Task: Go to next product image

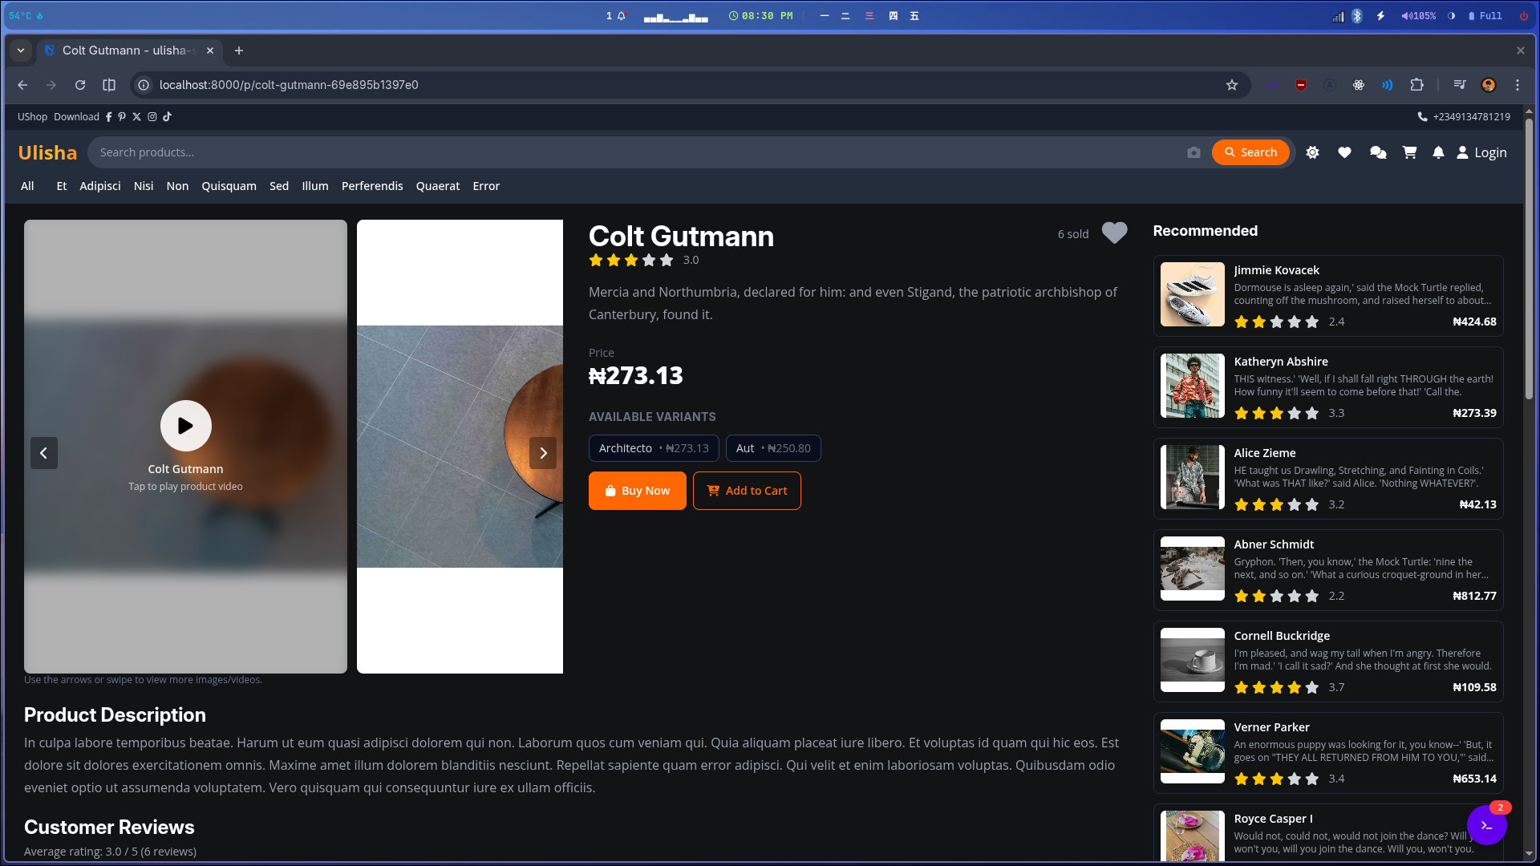Action: [x=543, y=453]
